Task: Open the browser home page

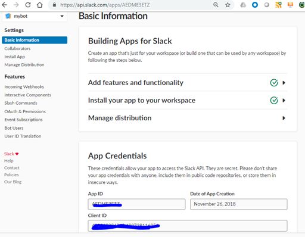Action: coord(40,5)
